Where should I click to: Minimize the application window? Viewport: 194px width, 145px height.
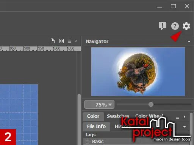(x=160, y=8)
